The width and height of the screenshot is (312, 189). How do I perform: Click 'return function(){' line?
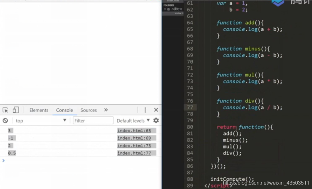point(245,127)
